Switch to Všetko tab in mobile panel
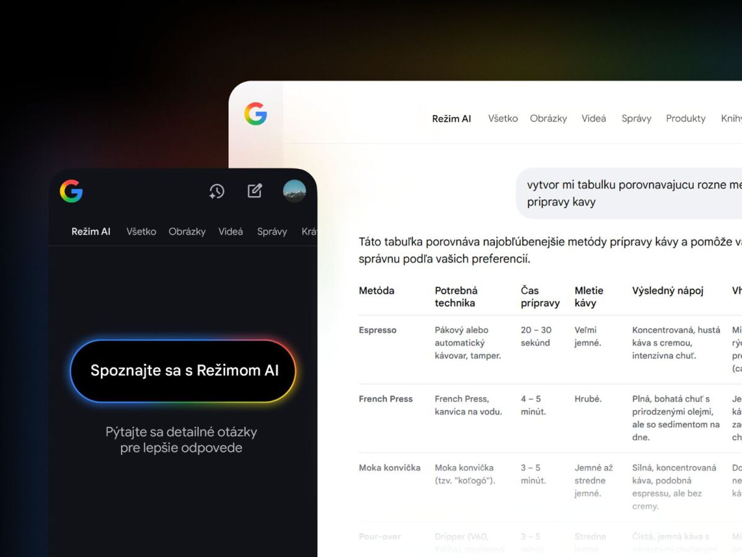This screenshot has height=557, width=742. [141, 231]
